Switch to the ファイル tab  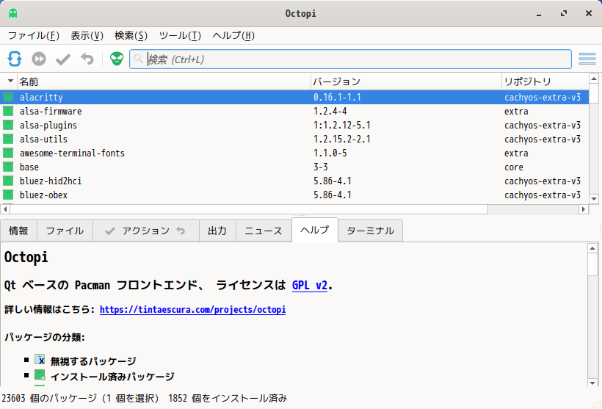[x=65, y=231]
